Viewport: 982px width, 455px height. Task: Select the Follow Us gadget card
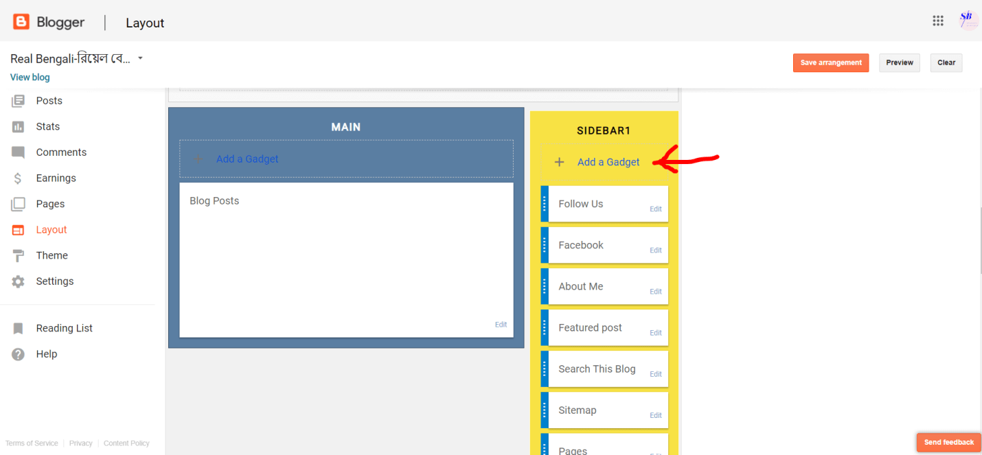point(604,204)
